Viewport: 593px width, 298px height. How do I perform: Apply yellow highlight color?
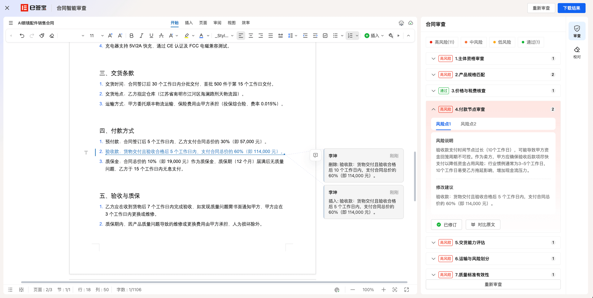(186, 36)
